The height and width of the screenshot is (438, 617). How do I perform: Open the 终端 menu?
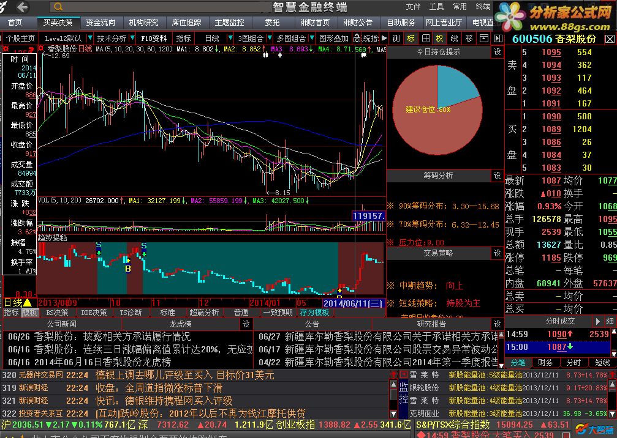pyautogui.click(x=483, y=7)
